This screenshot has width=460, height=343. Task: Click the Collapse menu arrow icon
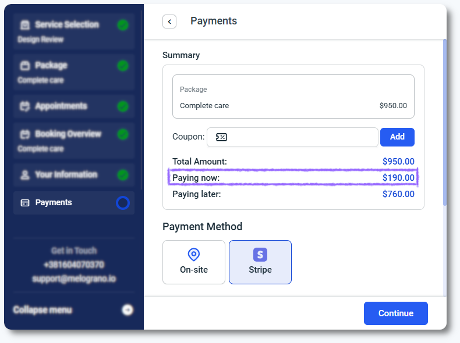point(128,310)
